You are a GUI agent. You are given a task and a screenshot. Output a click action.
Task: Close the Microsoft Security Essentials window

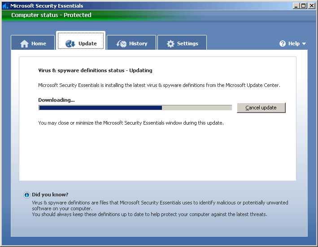pyautogui.click(x=311, y=6)
